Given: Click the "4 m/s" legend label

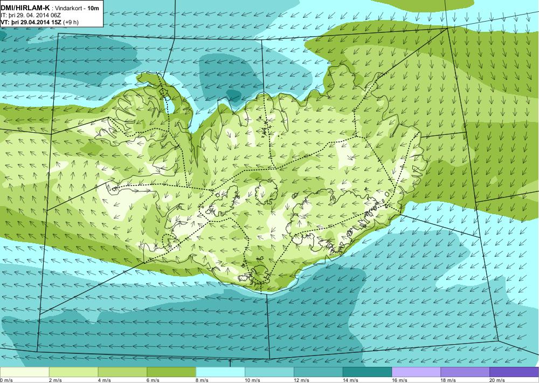Looking at the screenshot, I should (105, 380).
